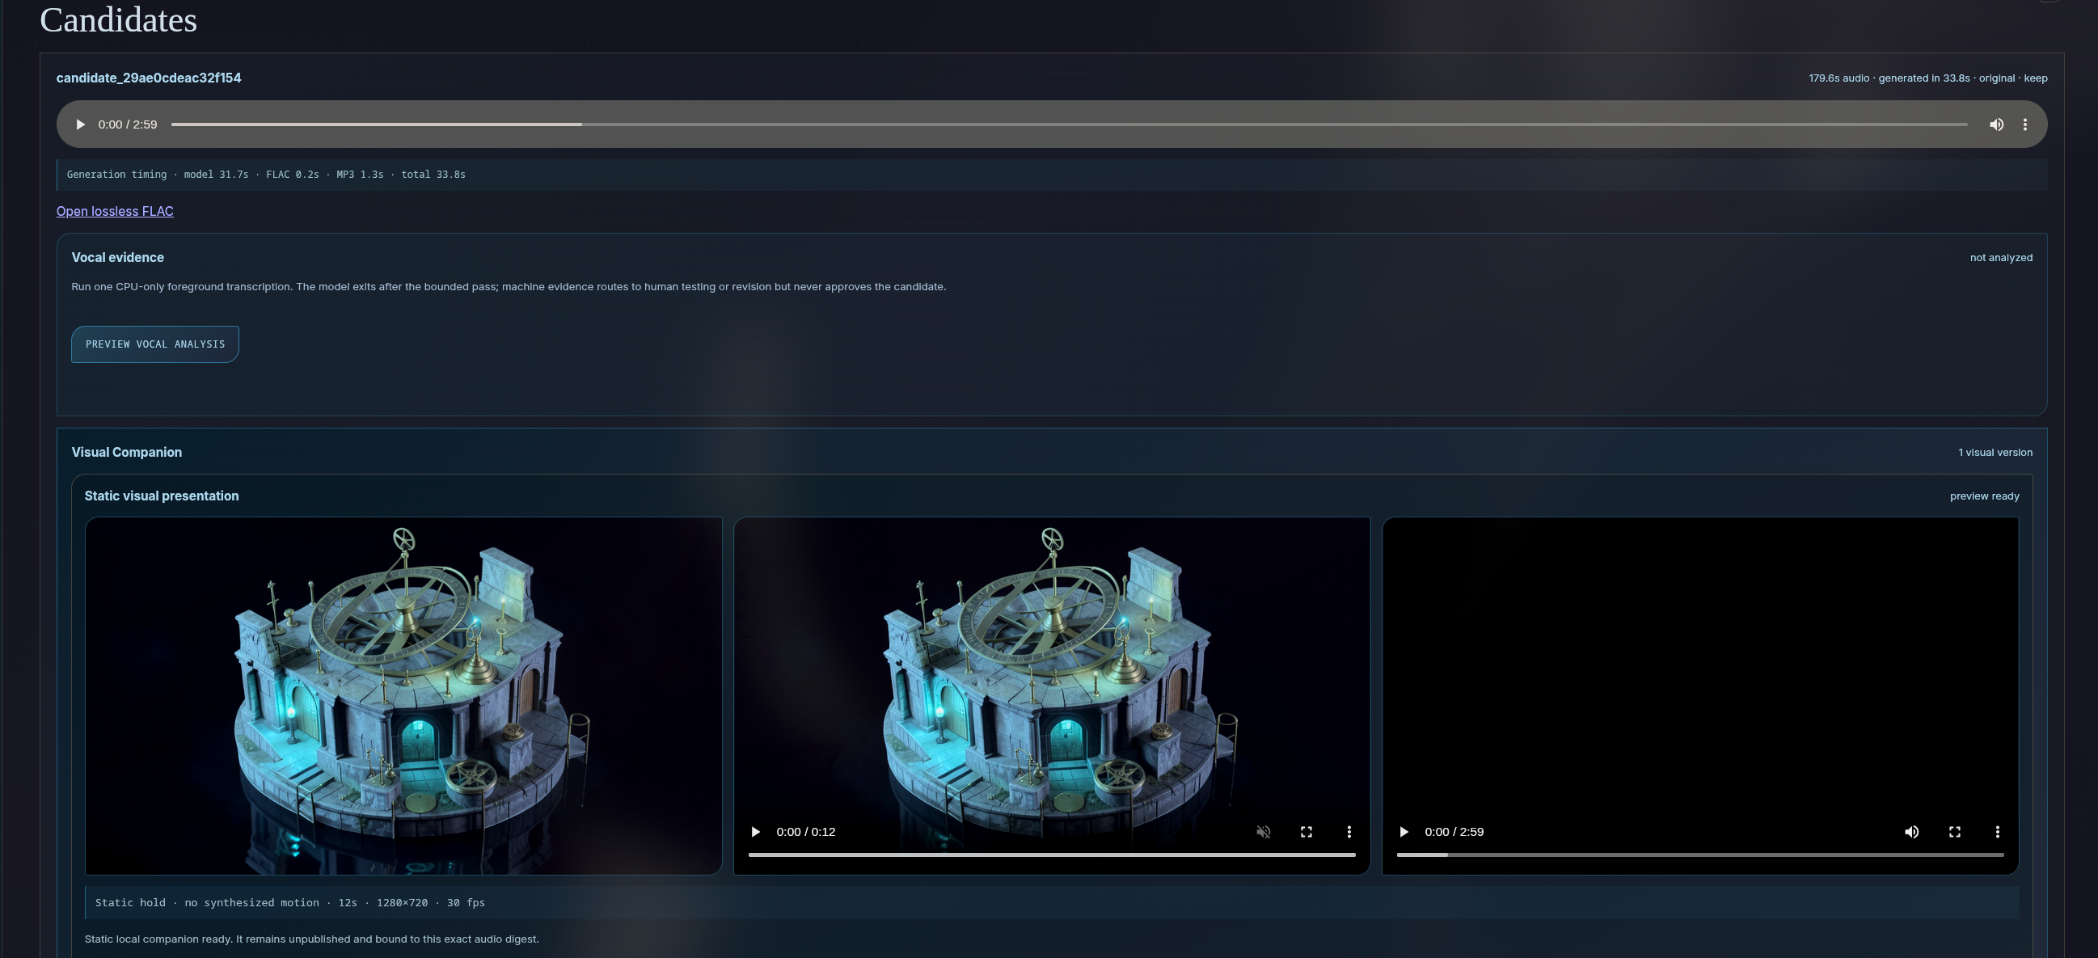The height and width of the screenshot is (958, 2098).
Task: Play the candidate audio track
Action: pyautogui.click(x=80, y=124)
